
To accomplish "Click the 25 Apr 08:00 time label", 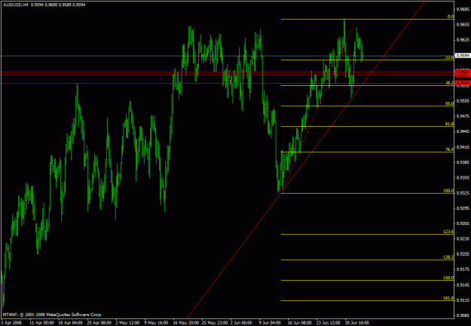I will tap(99, 323).
